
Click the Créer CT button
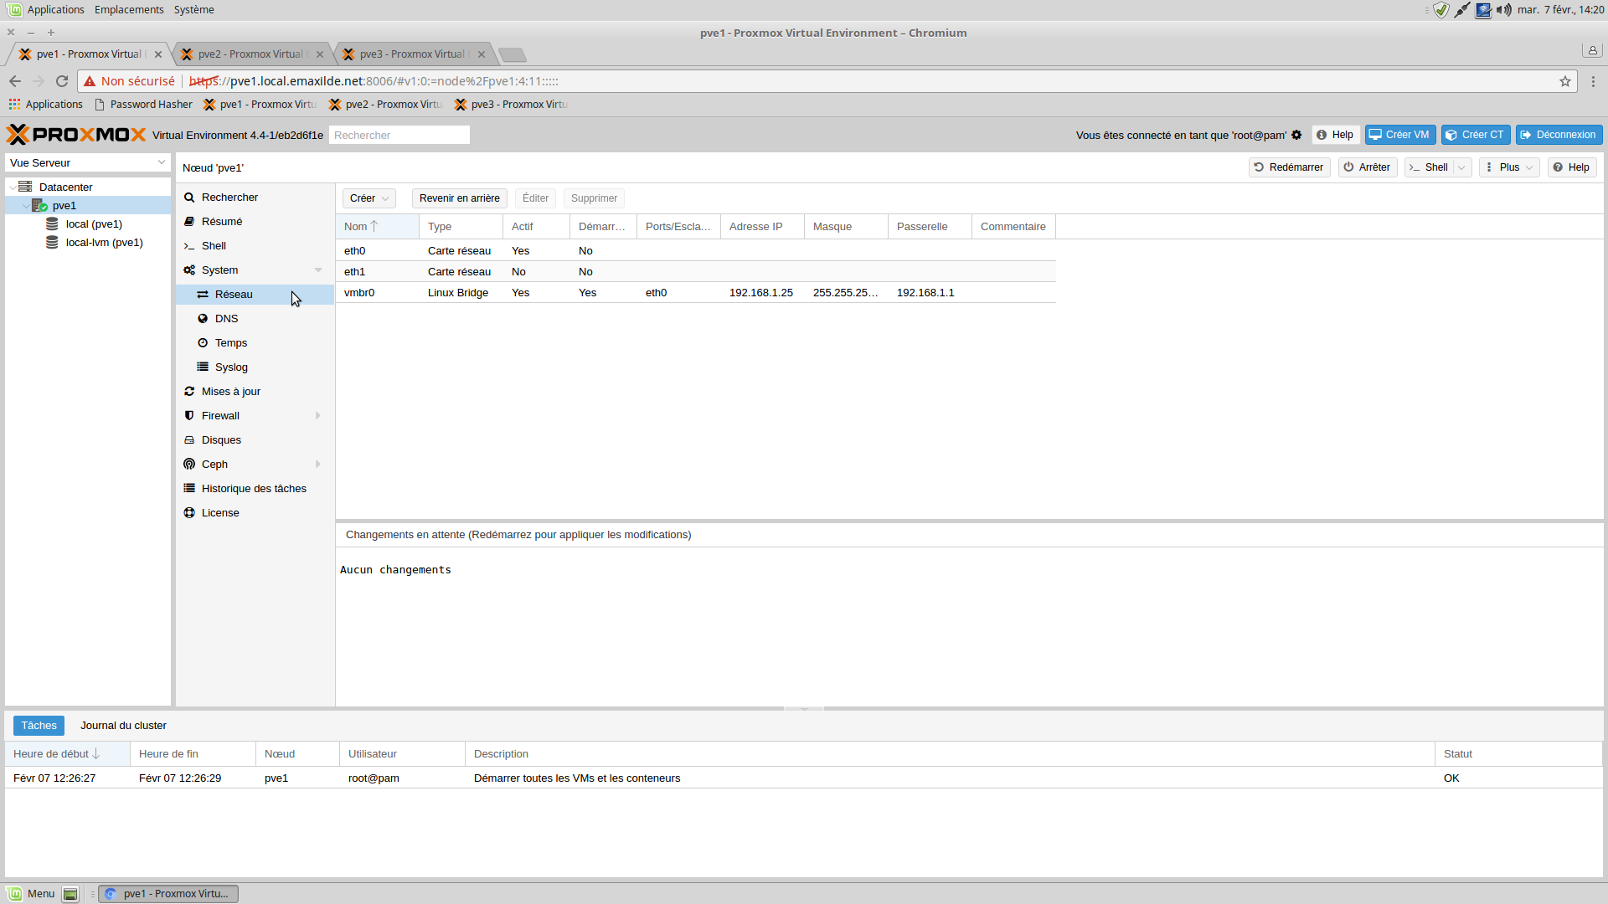pyautogui.click(x=1476, y=135)
